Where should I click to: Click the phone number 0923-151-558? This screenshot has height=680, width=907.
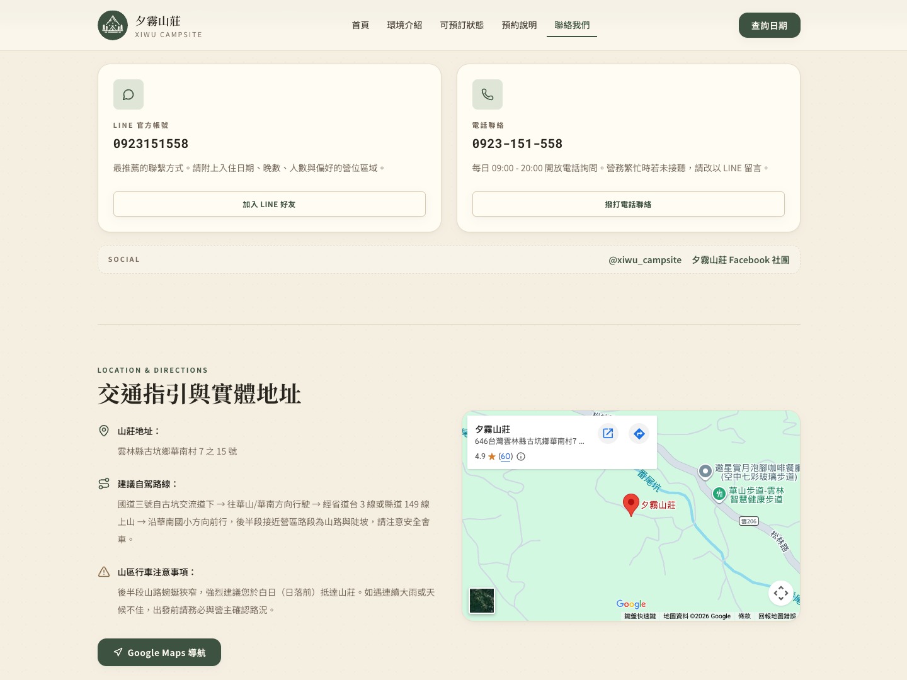(517, 144)
